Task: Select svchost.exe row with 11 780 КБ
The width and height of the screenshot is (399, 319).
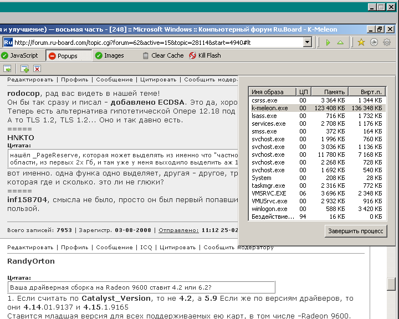Action: coord(318,155)
